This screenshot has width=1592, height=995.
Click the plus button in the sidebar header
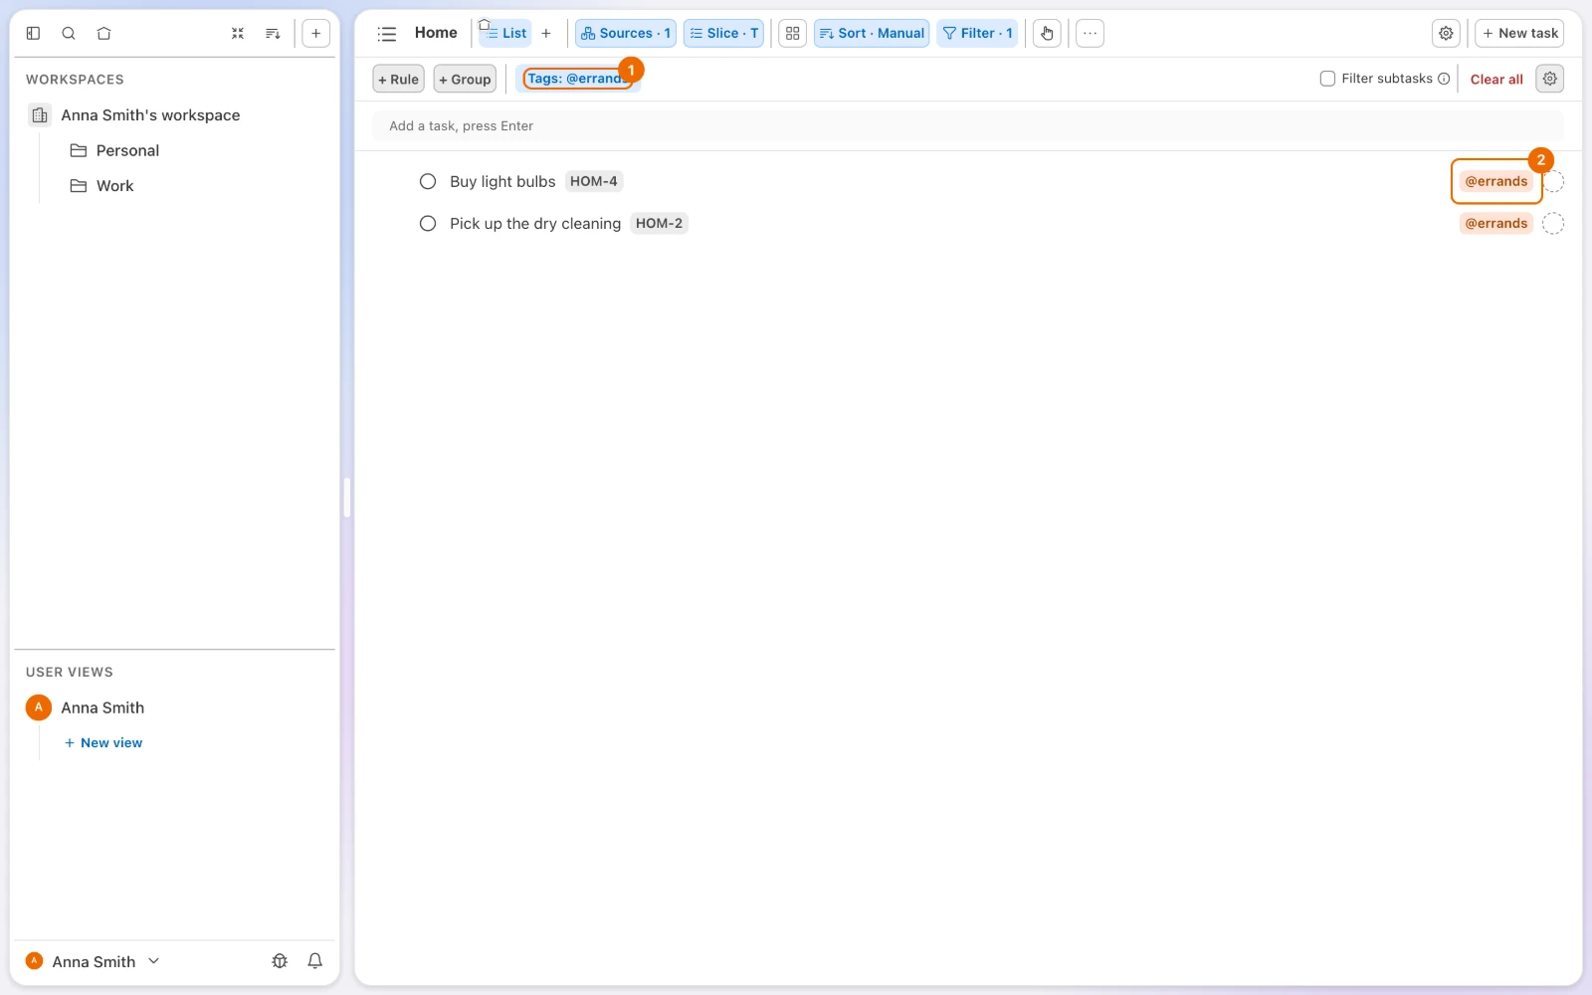pyautogui.click(x=315, y=33)
